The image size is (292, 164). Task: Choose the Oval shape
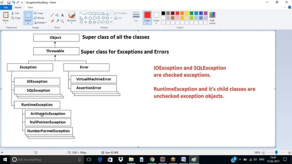[90, 14]
